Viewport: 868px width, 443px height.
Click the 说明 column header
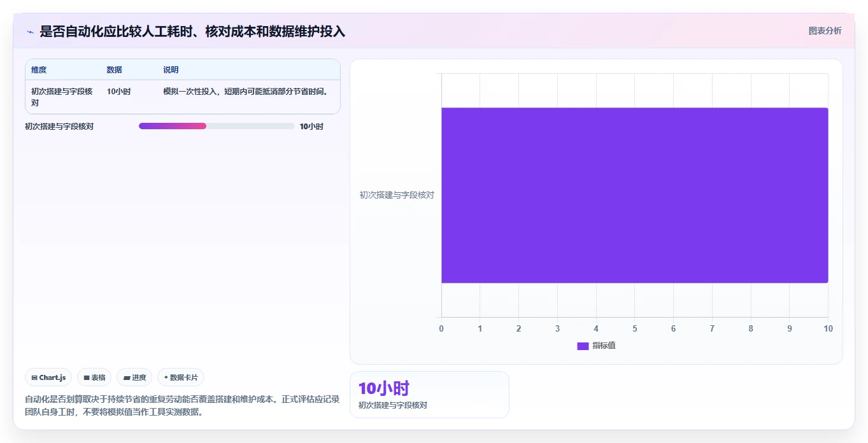(x=171, y=70)
